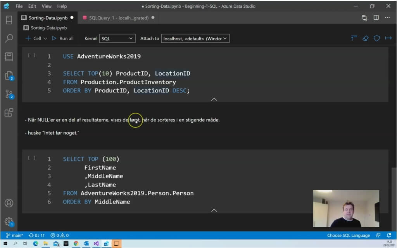Open the View menu

click(47, 6)
